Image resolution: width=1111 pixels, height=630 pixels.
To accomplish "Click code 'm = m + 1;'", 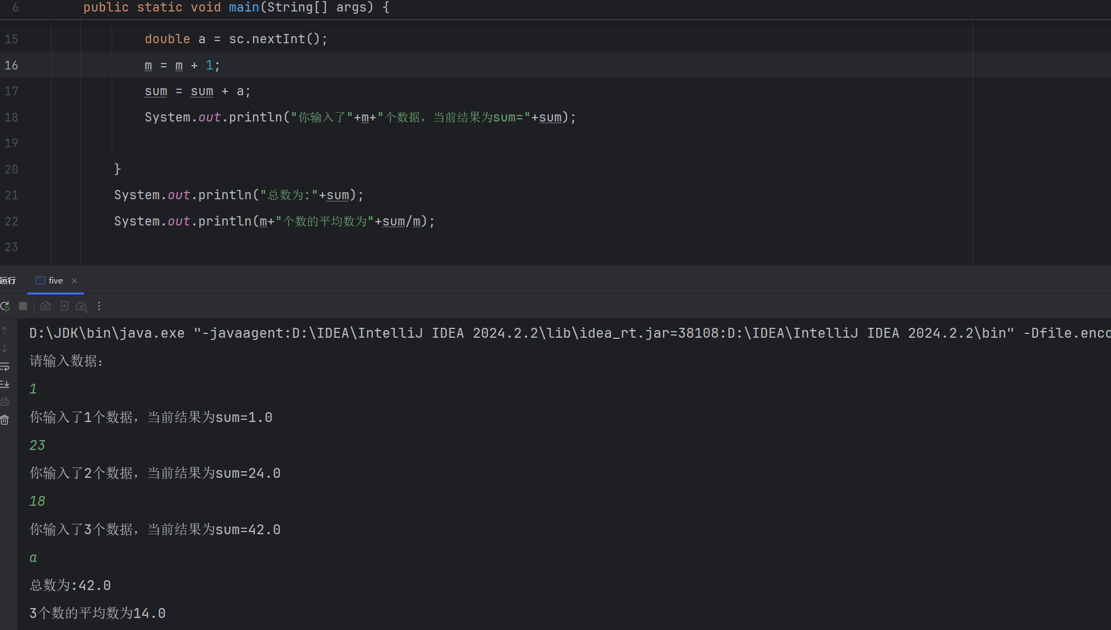I will pos(182,65).
